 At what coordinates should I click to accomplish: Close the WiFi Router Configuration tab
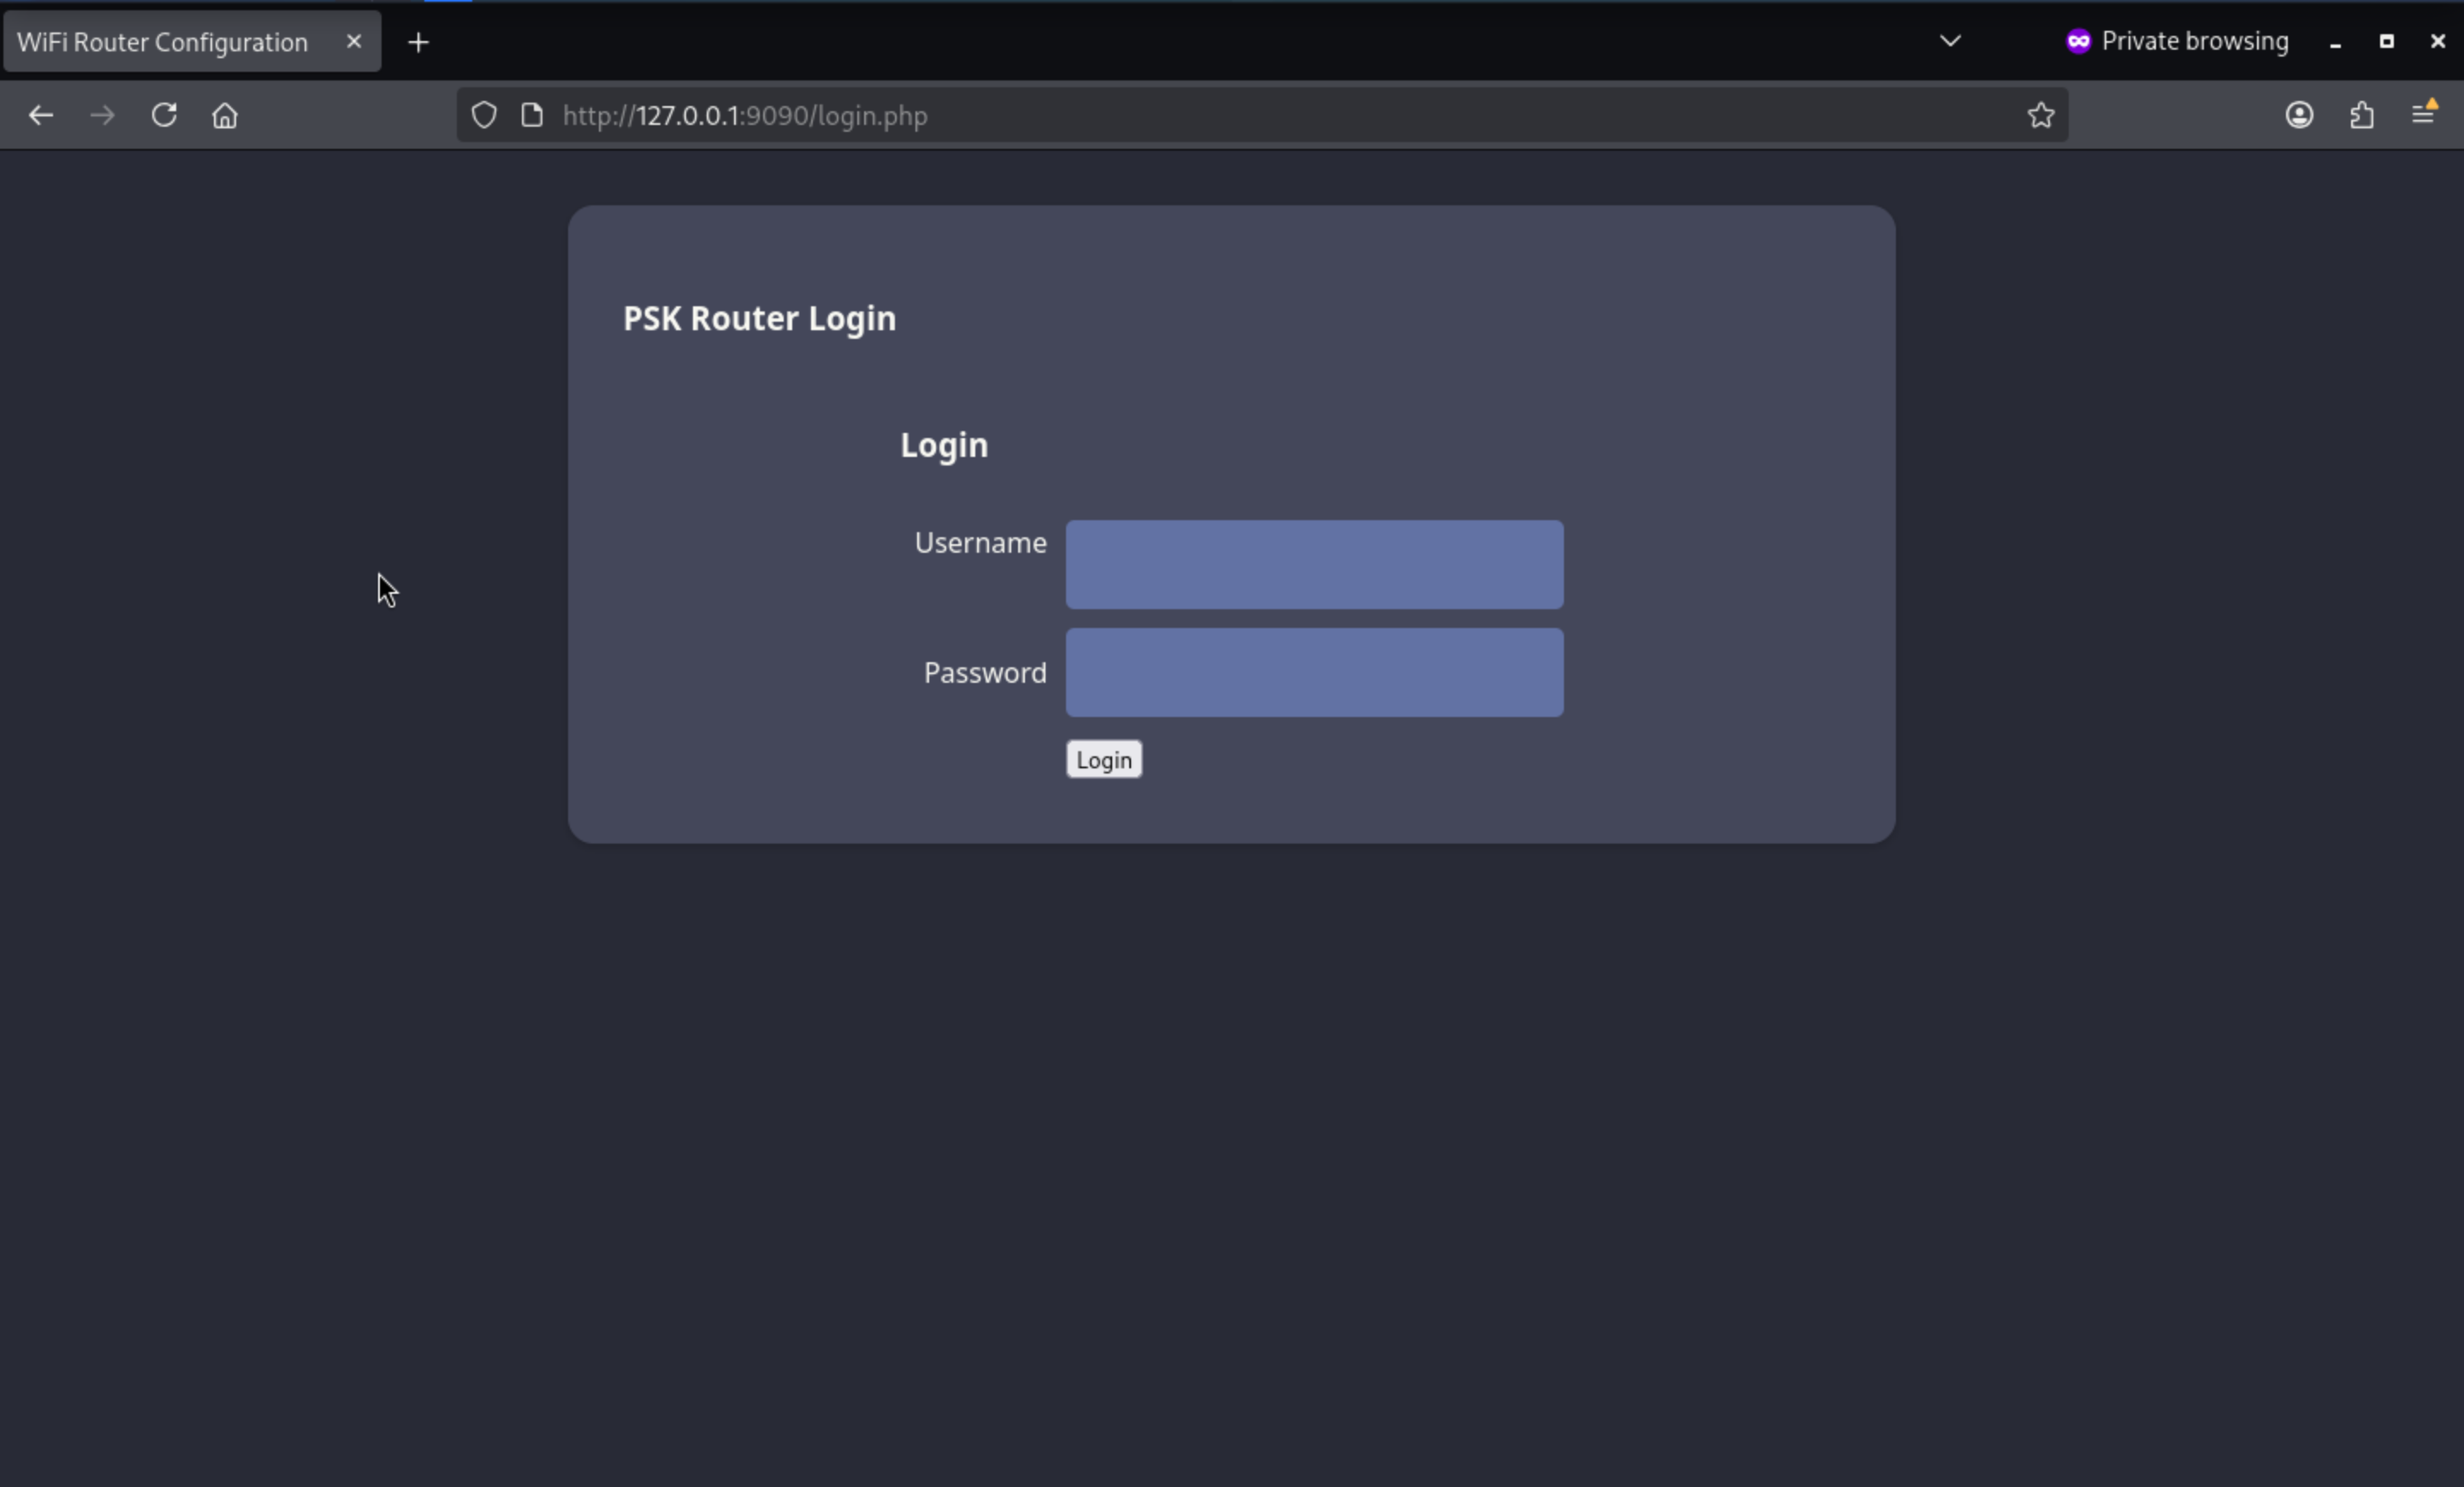pyautogui.click(x=354, y=42)
